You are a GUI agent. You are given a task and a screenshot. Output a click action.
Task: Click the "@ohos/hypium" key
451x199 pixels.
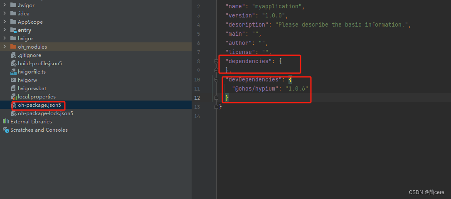click(255, 88)
